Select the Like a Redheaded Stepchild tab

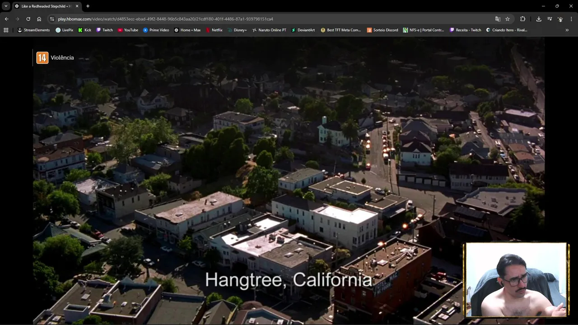point(47,6)
